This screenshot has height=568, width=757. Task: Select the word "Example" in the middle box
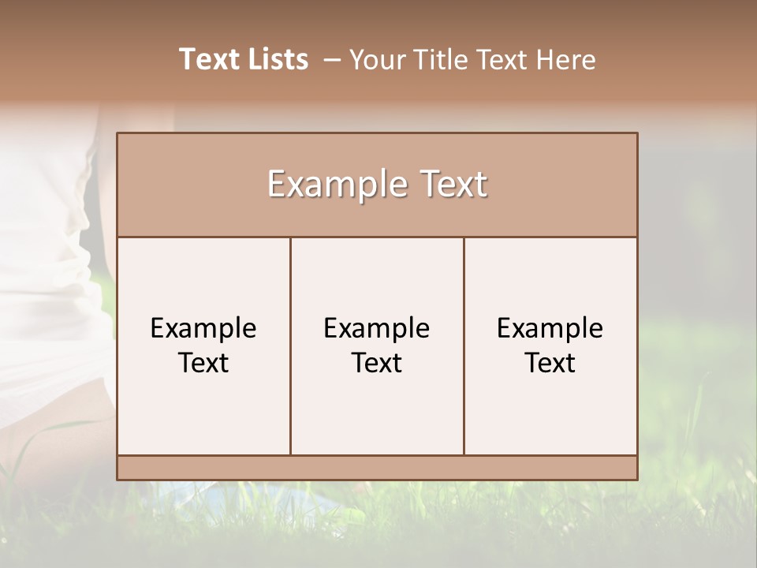pos(377,330)
